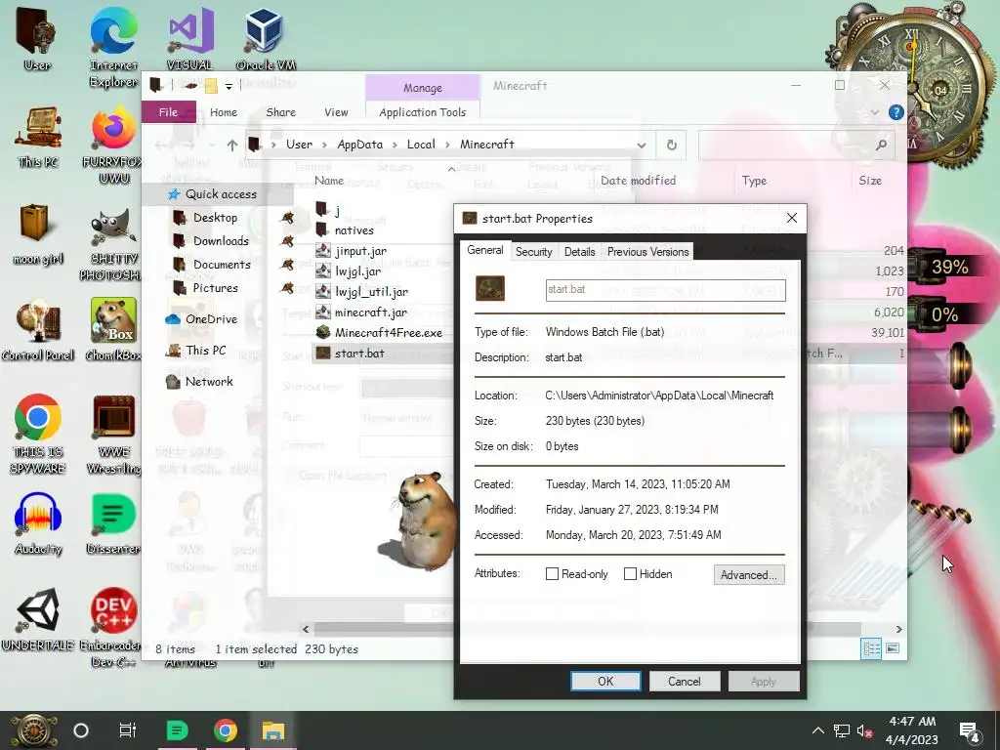Click Cancel in start.bat Properties
This screenshot has width=1000, height=750.
685,681
